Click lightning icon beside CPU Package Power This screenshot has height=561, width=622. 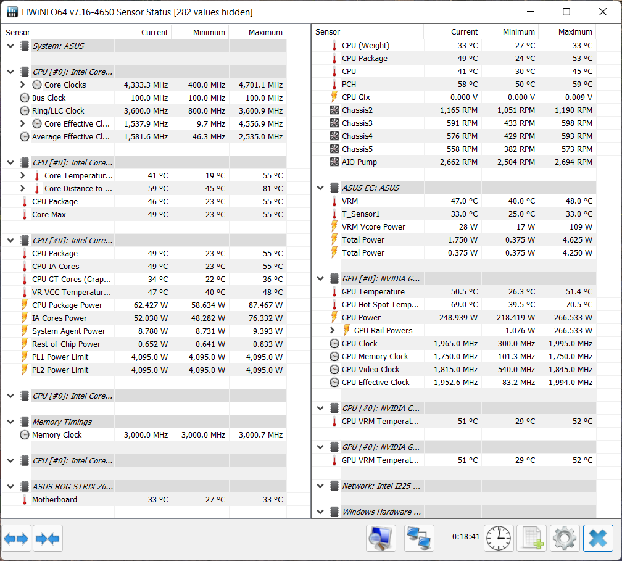pyautogui.click(x=25, y=305)
